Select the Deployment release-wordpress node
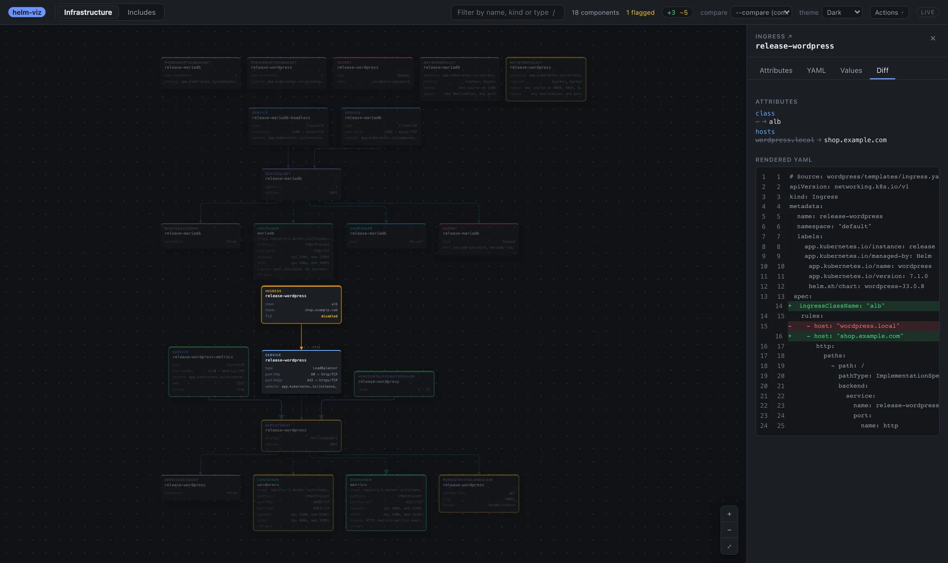948x563 pixels. tap(301, 435)
